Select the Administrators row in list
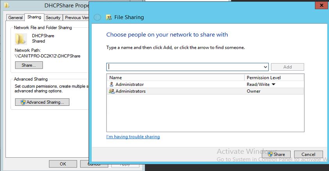The image size is (329, 171). [x=205, y=91]
